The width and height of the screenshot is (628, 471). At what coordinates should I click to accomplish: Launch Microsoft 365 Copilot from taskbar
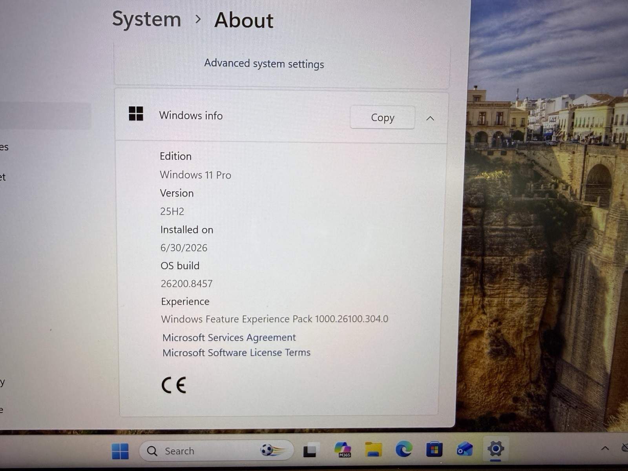click(343, 450)
